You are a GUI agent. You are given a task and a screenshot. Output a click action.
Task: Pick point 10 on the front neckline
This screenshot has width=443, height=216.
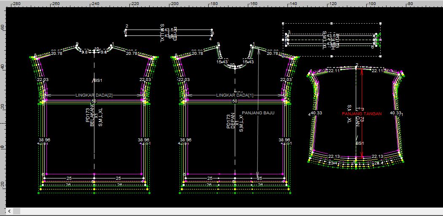click(232, 65)
